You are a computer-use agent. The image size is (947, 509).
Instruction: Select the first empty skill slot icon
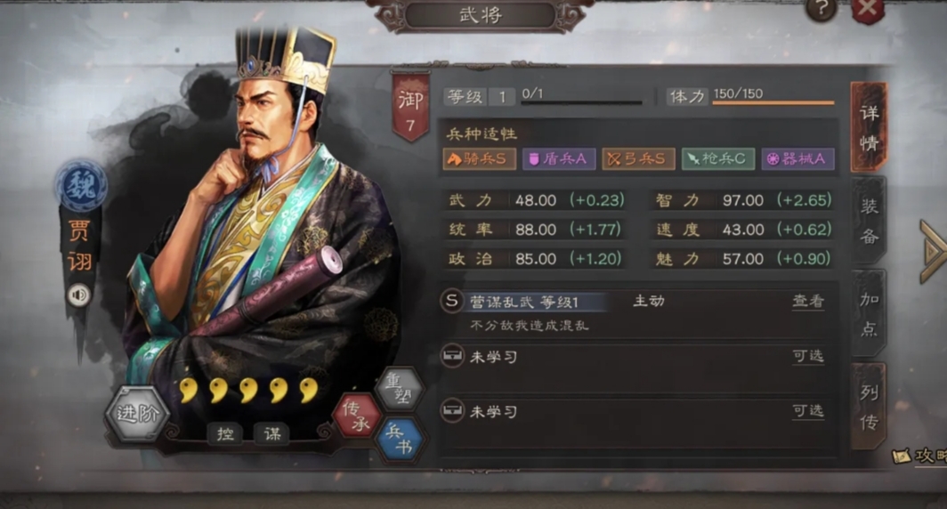click(x=452, y=356)
